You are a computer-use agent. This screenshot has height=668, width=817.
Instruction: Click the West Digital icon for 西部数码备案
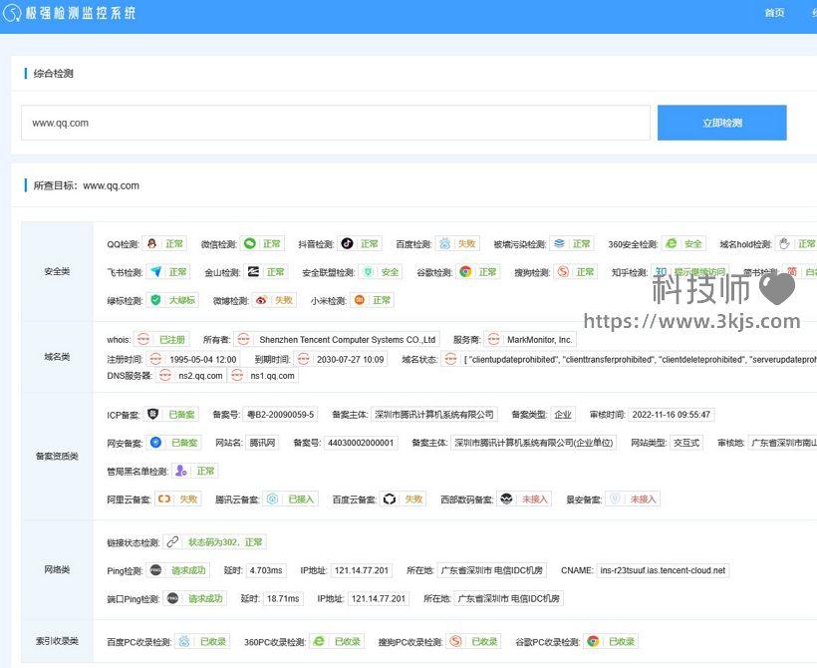click(x=506, y=499)
